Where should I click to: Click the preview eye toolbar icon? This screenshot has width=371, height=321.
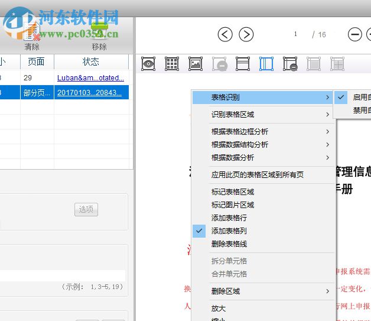[x=148, y=64]
